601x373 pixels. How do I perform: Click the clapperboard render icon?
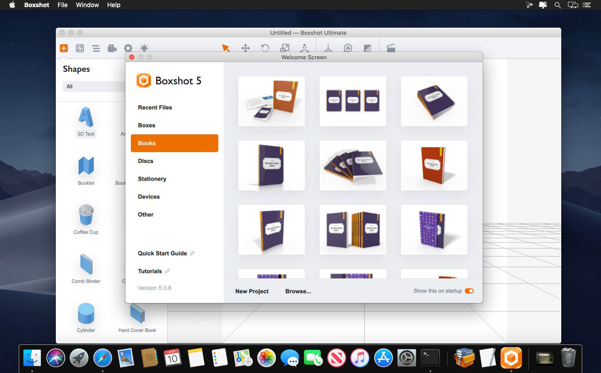[x=391, y=48]
